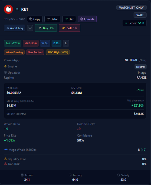
Task: Click the Mega Whale count 8 (+2)
Action: pos(142,150)
